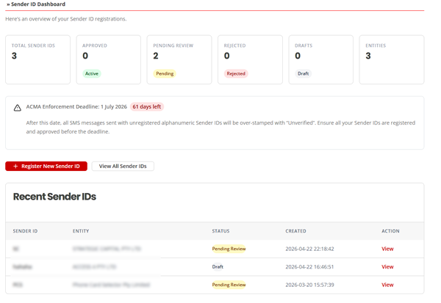441x303 pixels.
Task: View the Draft sender ID row
Action: (x=387, y=267)
